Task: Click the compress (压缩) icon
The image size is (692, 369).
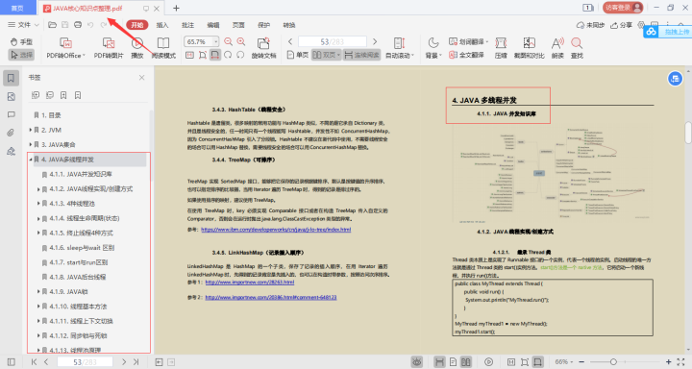Action: coord(501,48)
